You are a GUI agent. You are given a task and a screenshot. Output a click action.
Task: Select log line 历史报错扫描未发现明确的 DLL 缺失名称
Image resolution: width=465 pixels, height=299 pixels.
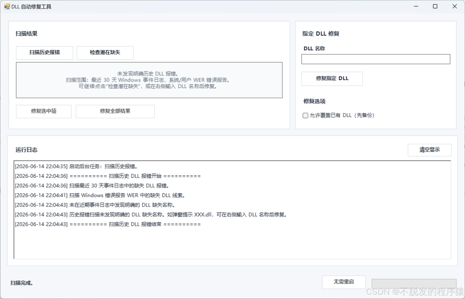(x=152, y=215)
